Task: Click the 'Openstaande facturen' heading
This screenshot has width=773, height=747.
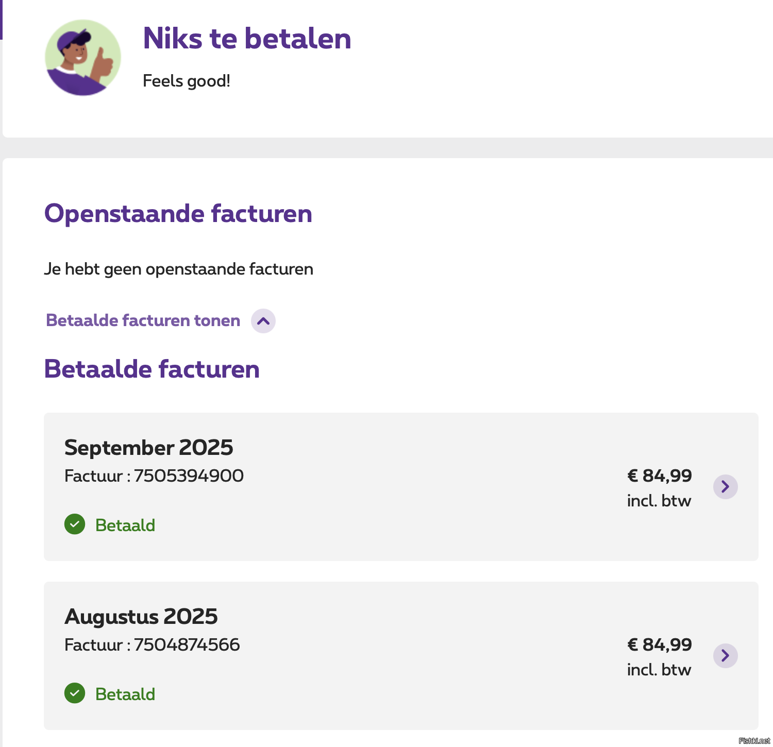Action: pyautogui.click(x=178, y=213)
